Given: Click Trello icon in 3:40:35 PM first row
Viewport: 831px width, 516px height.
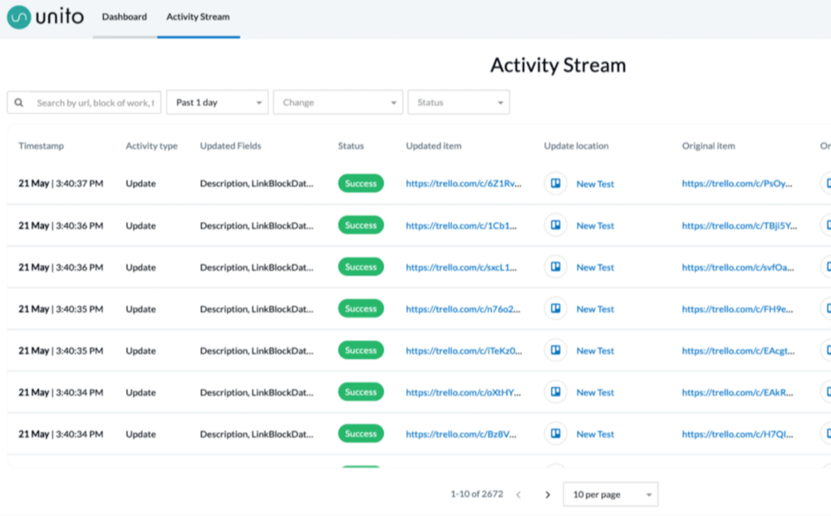Looking at the screenshot, I should pos(556,309).
